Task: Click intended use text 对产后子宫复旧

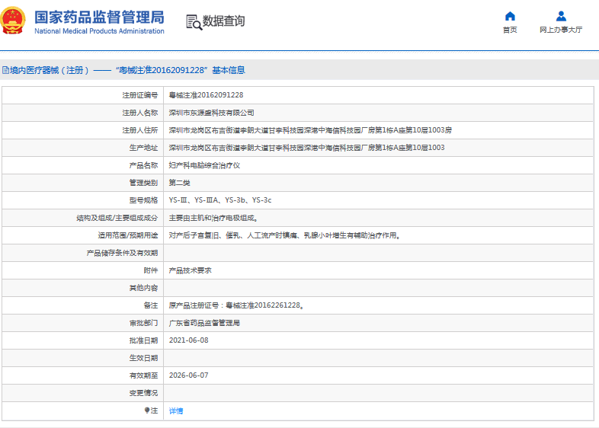Action: (284, 235)
